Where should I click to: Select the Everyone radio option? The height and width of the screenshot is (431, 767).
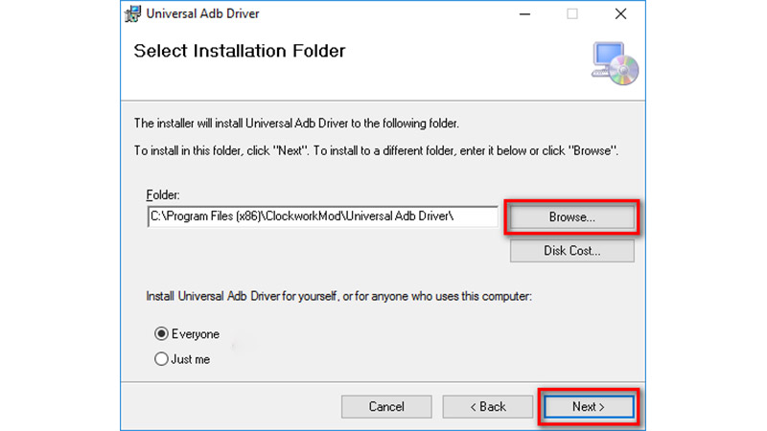point(161,333)
